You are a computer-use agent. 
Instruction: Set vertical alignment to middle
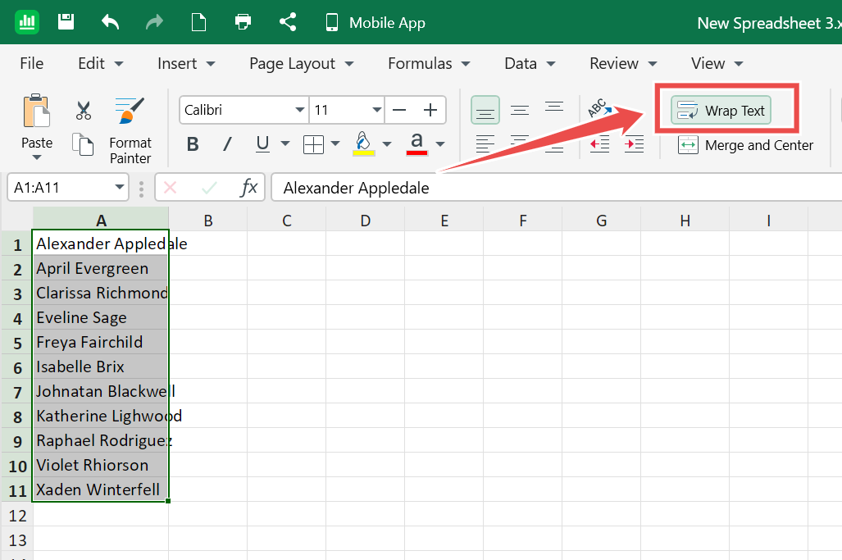(x=520, y=110)
